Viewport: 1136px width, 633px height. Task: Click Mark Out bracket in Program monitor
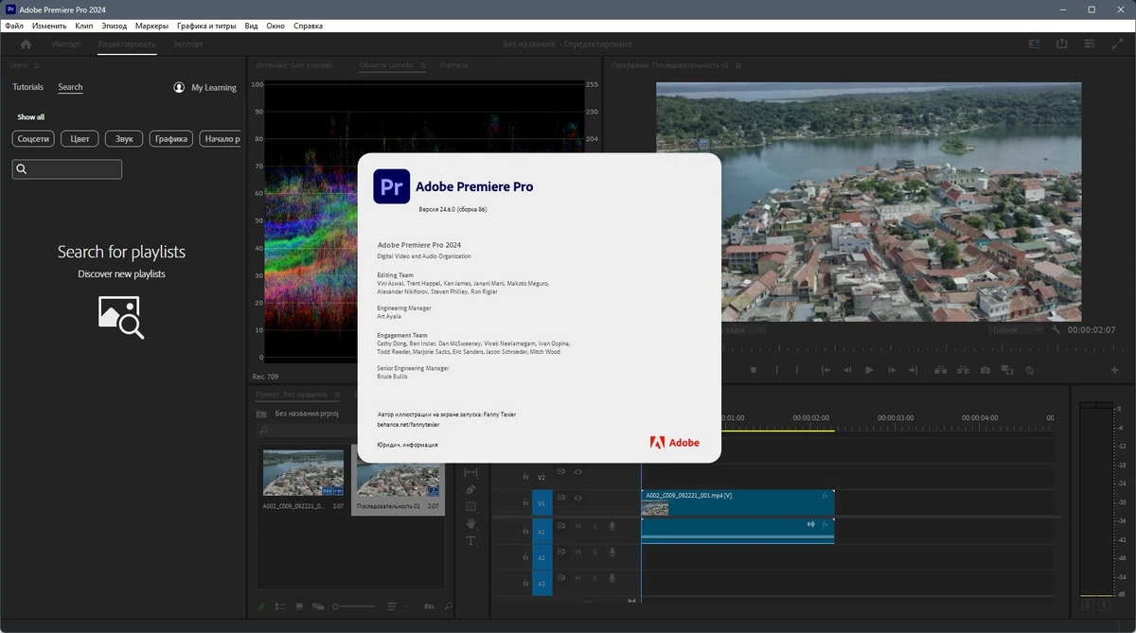tap(797, 370)
